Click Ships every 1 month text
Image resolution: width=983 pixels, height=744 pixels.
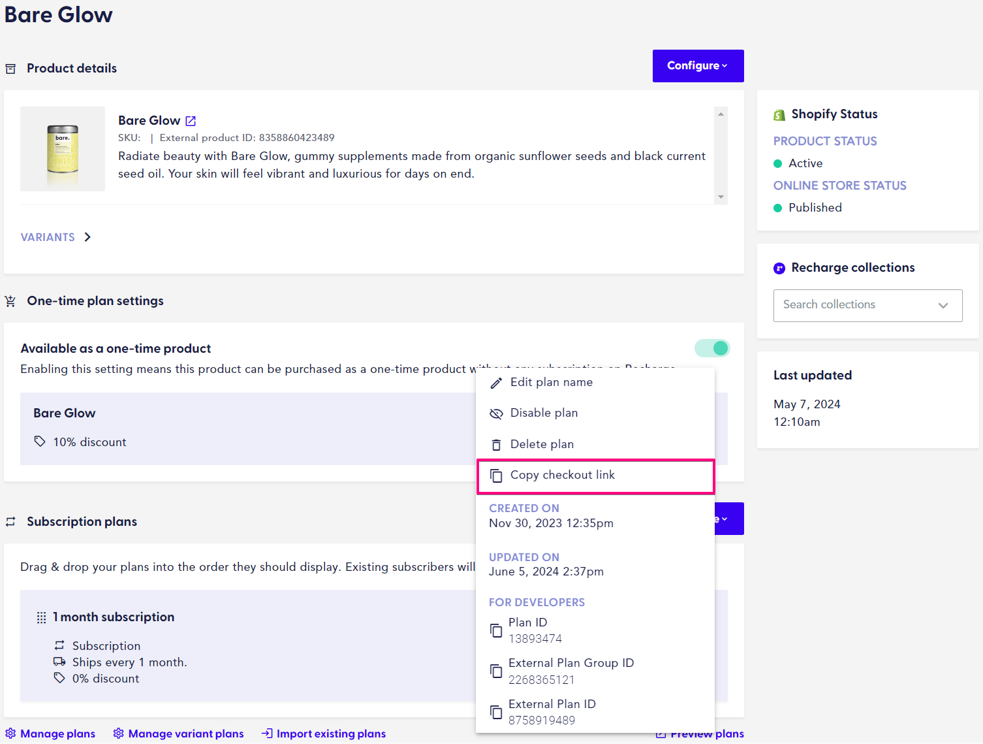pyautogui.click(x=129, y=662)
